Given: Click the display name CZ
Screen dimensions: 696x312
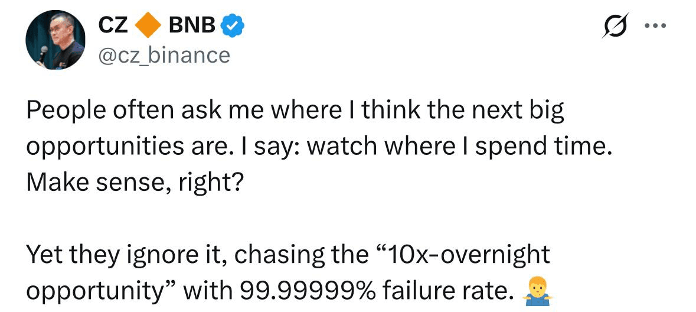Looking at the screenshot, I should click(x=113, y=25).
